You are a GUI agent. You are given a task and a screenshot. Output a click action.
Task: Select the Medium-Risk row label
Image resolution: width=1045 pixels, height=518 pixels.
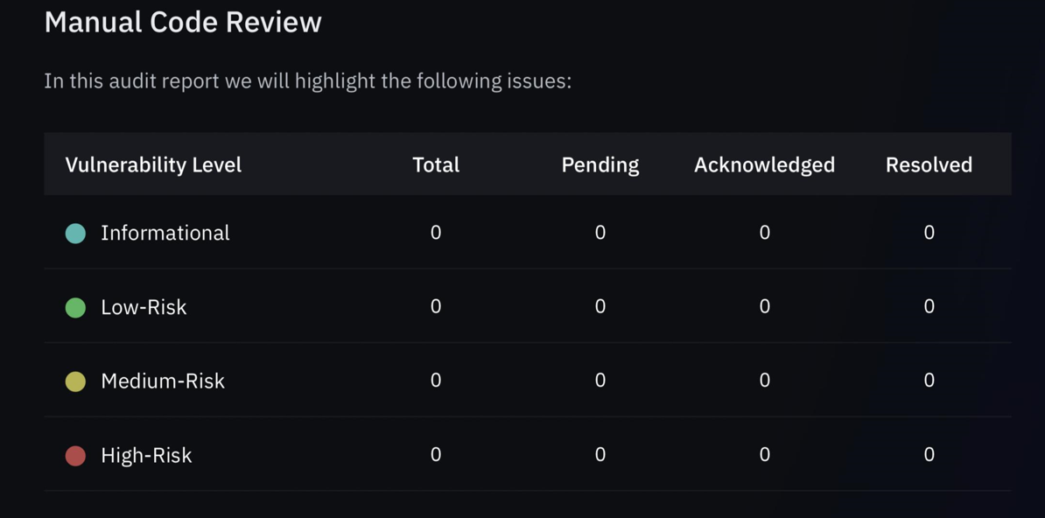163,381
